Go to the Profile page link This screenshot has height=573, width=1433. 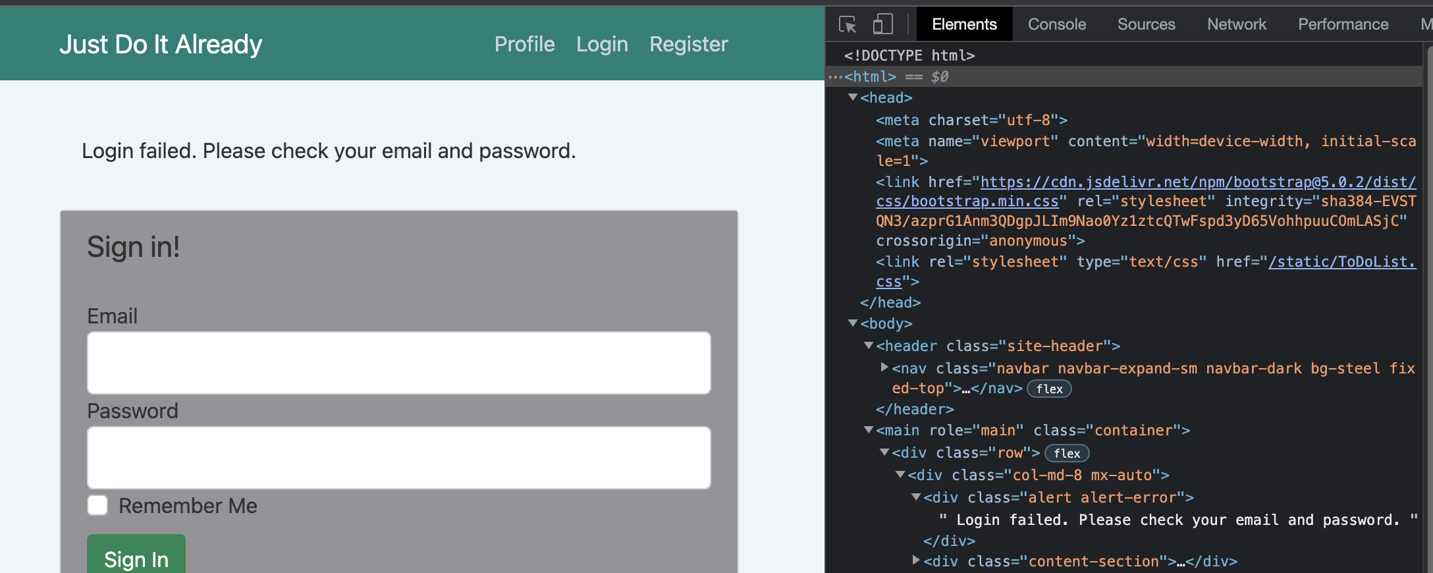(524, 44)
